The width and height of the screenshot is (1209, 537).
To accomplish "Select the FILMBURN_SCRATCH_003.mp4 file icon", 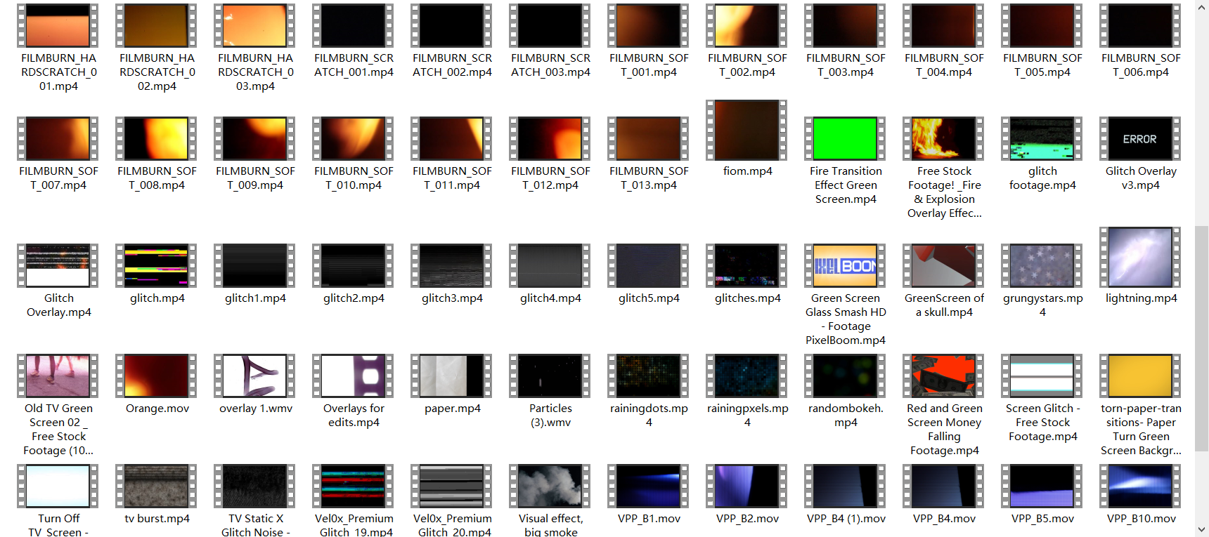I will click(550, 26).
